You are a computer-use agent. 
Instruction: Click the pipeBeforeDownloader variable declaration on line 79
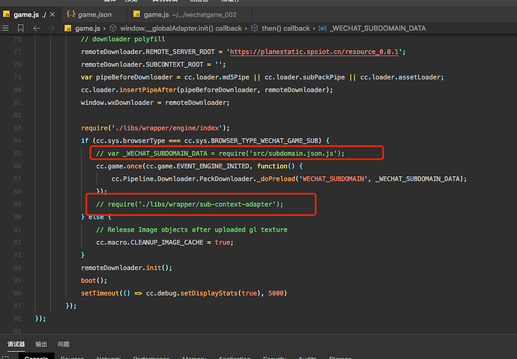[134, 77]
